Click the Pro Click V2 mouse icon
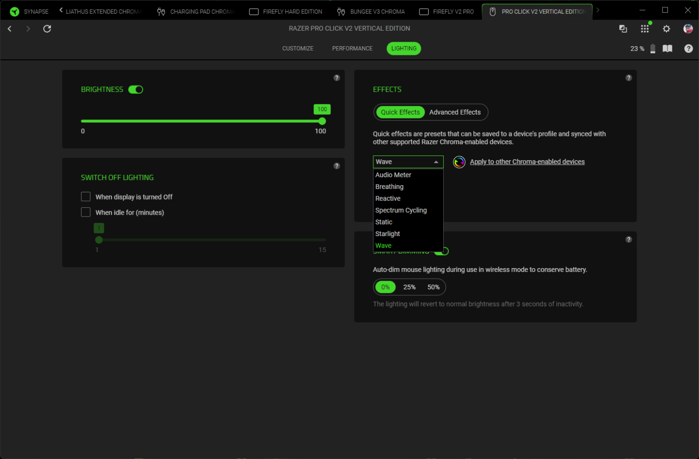This screenshot has height=459, width=699. [x=493, y=12]
